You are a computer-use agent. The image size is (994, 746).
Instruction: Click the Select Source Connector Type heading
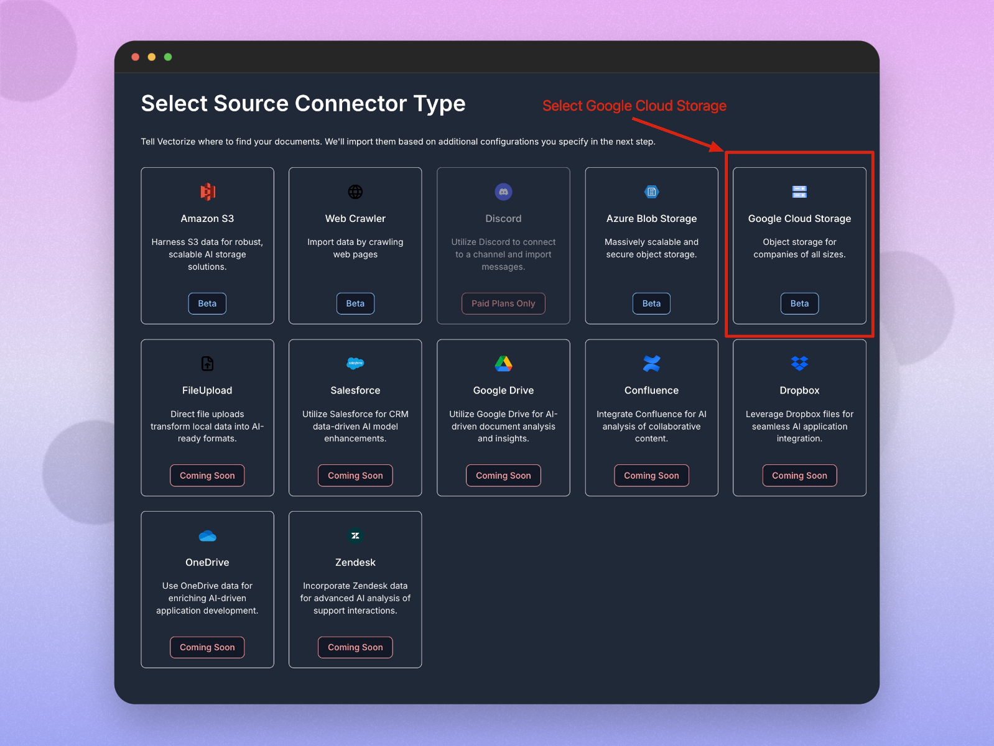point(303,104)
